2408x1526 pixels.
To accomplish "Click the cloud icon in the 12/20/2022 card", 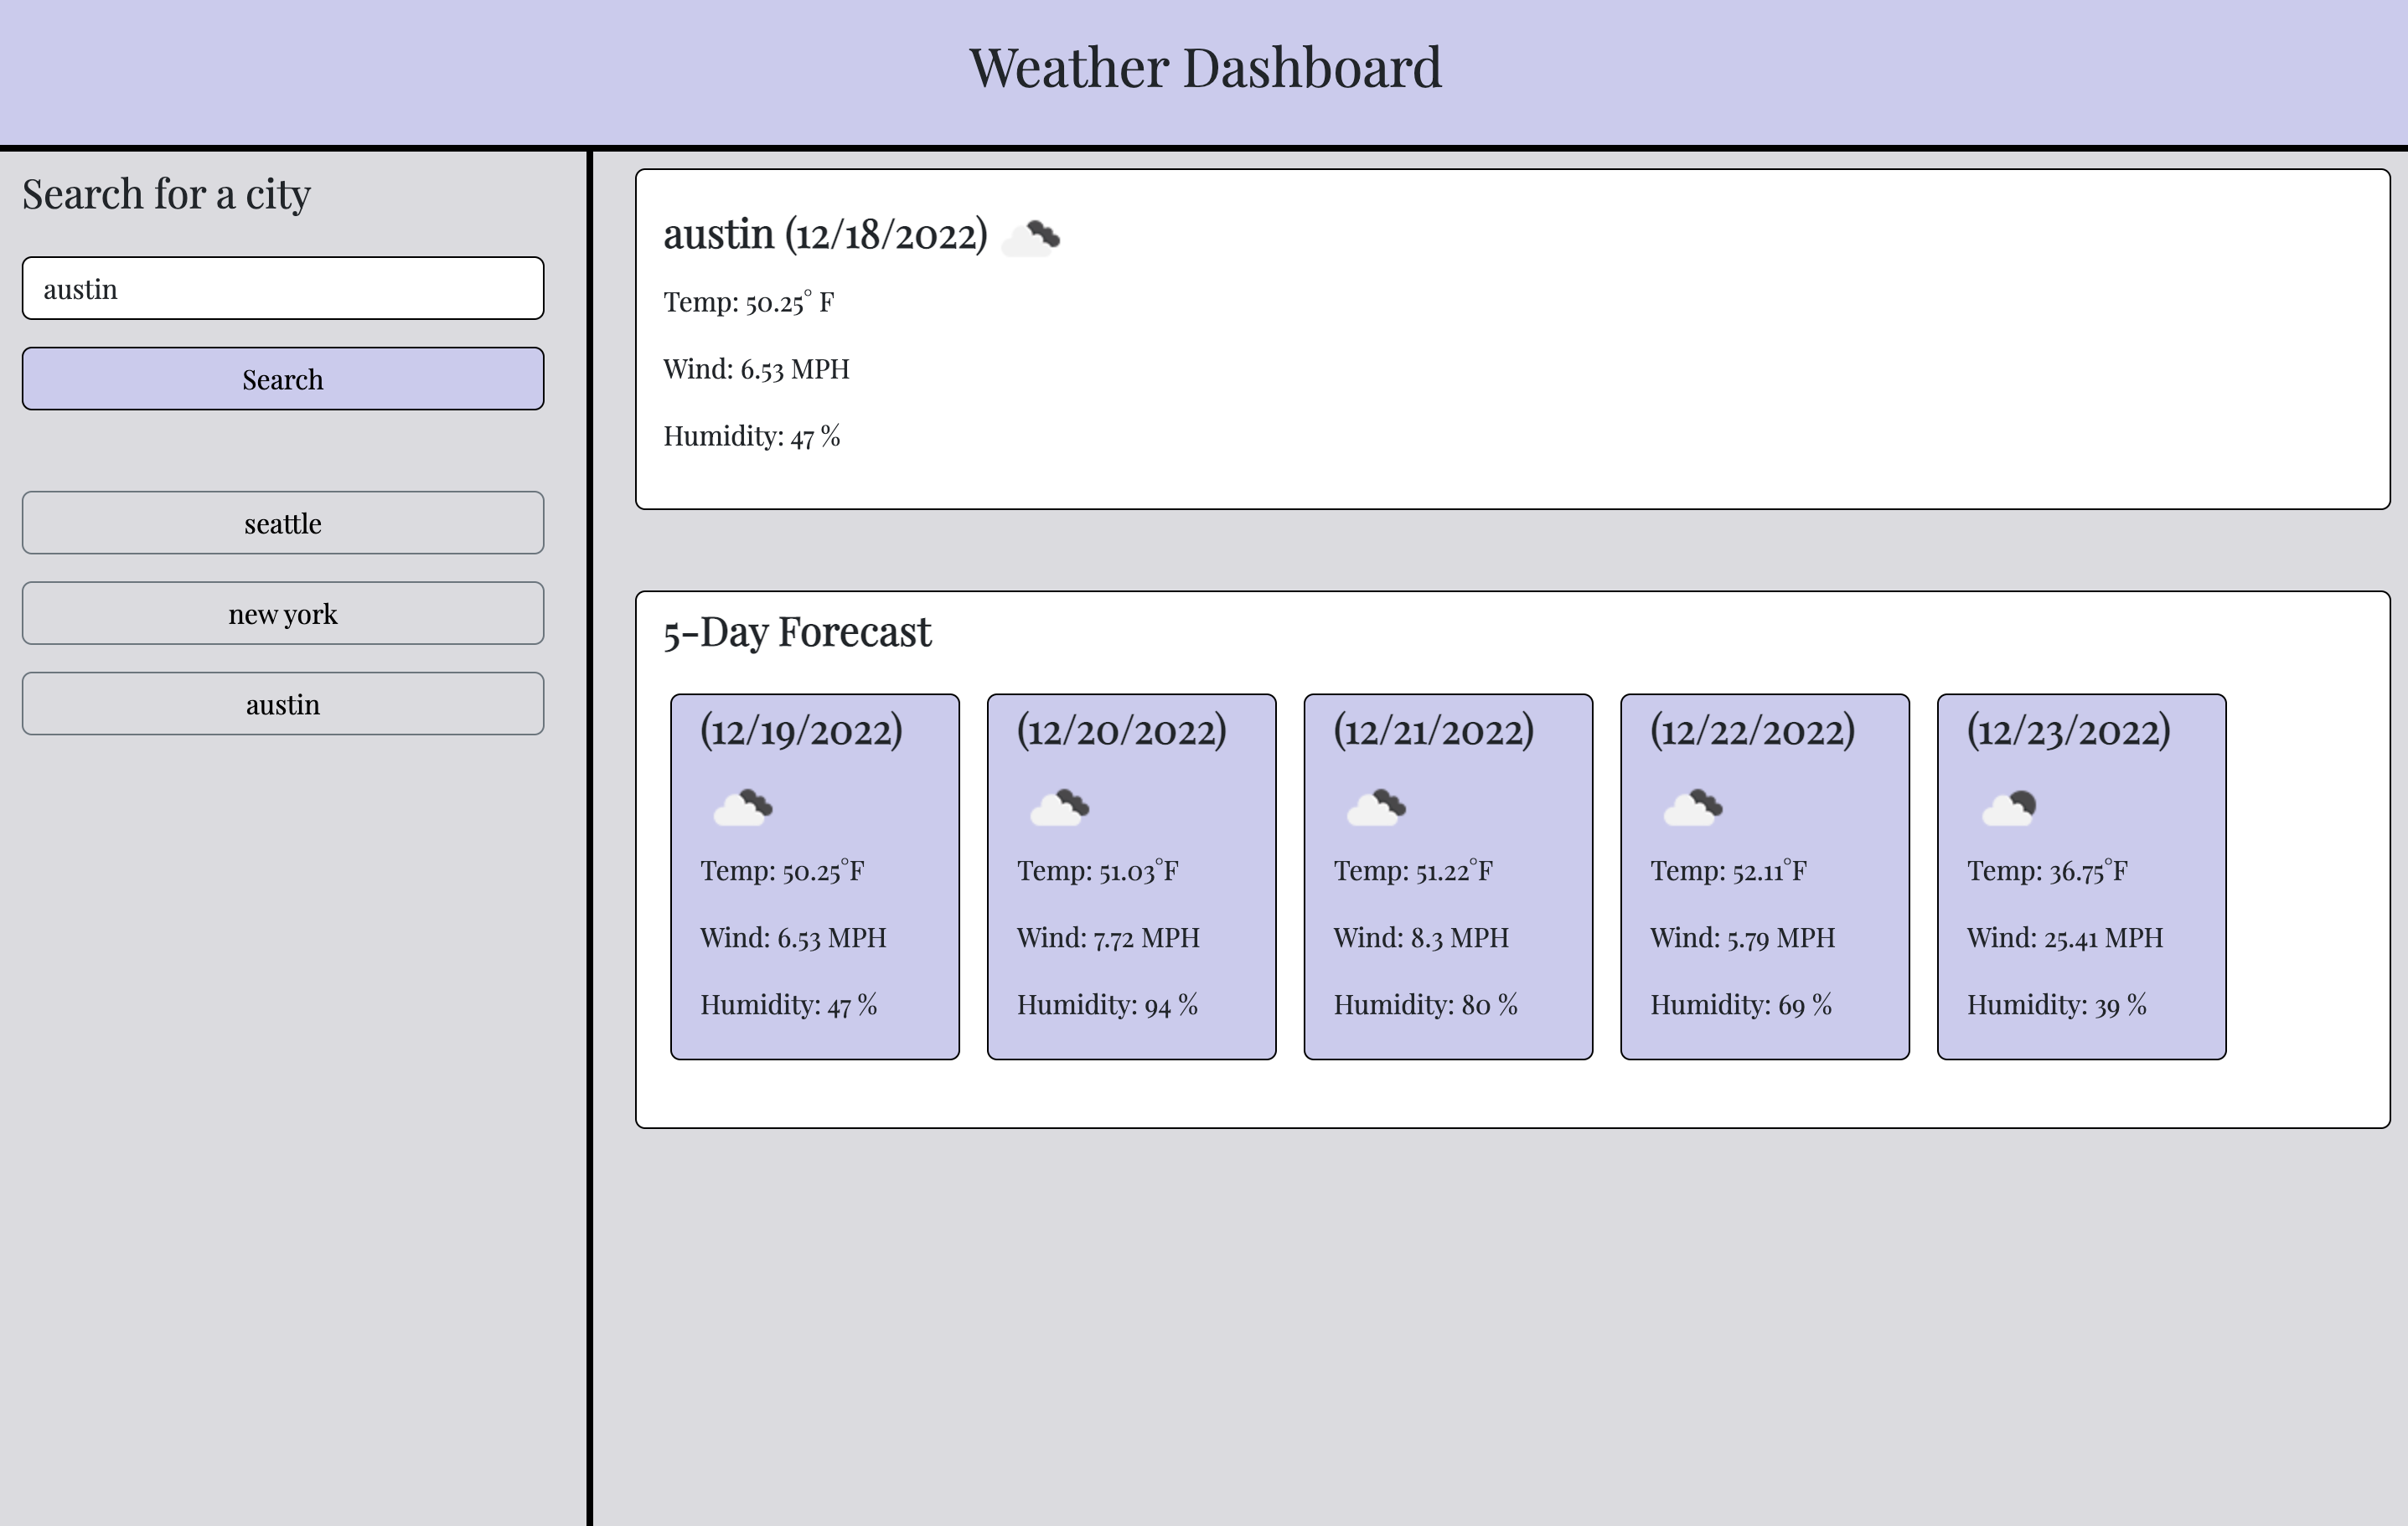I will click(1060, 807).
